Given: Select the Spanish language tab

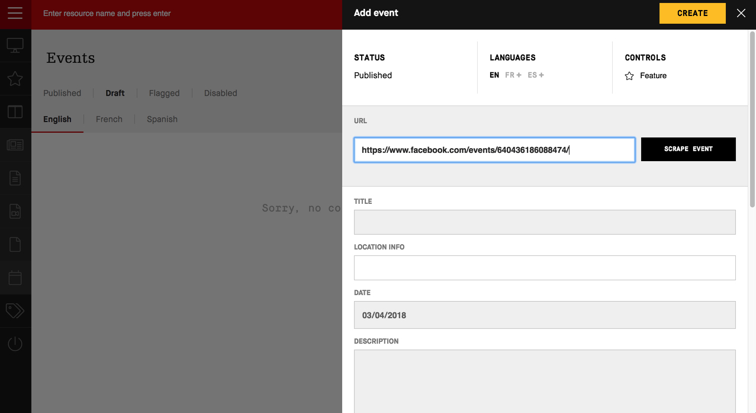Looking at the screenshot, I should [x=162, y=119].
